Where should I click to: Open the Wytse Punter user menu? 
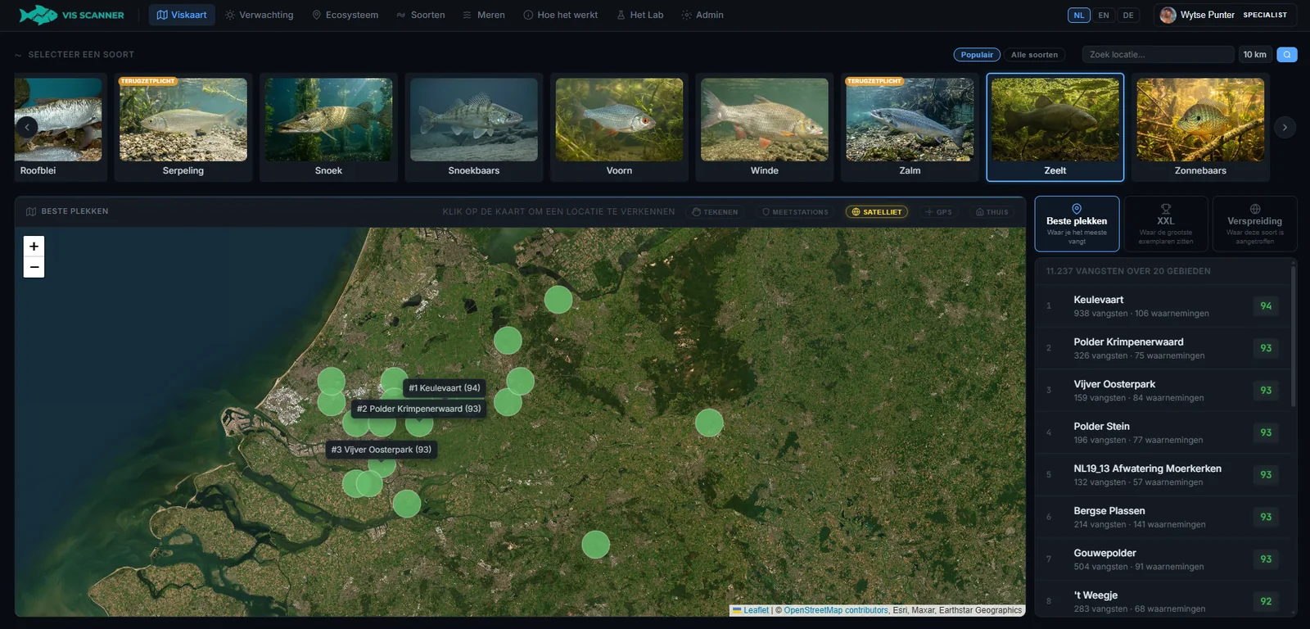pos(1225,15)
